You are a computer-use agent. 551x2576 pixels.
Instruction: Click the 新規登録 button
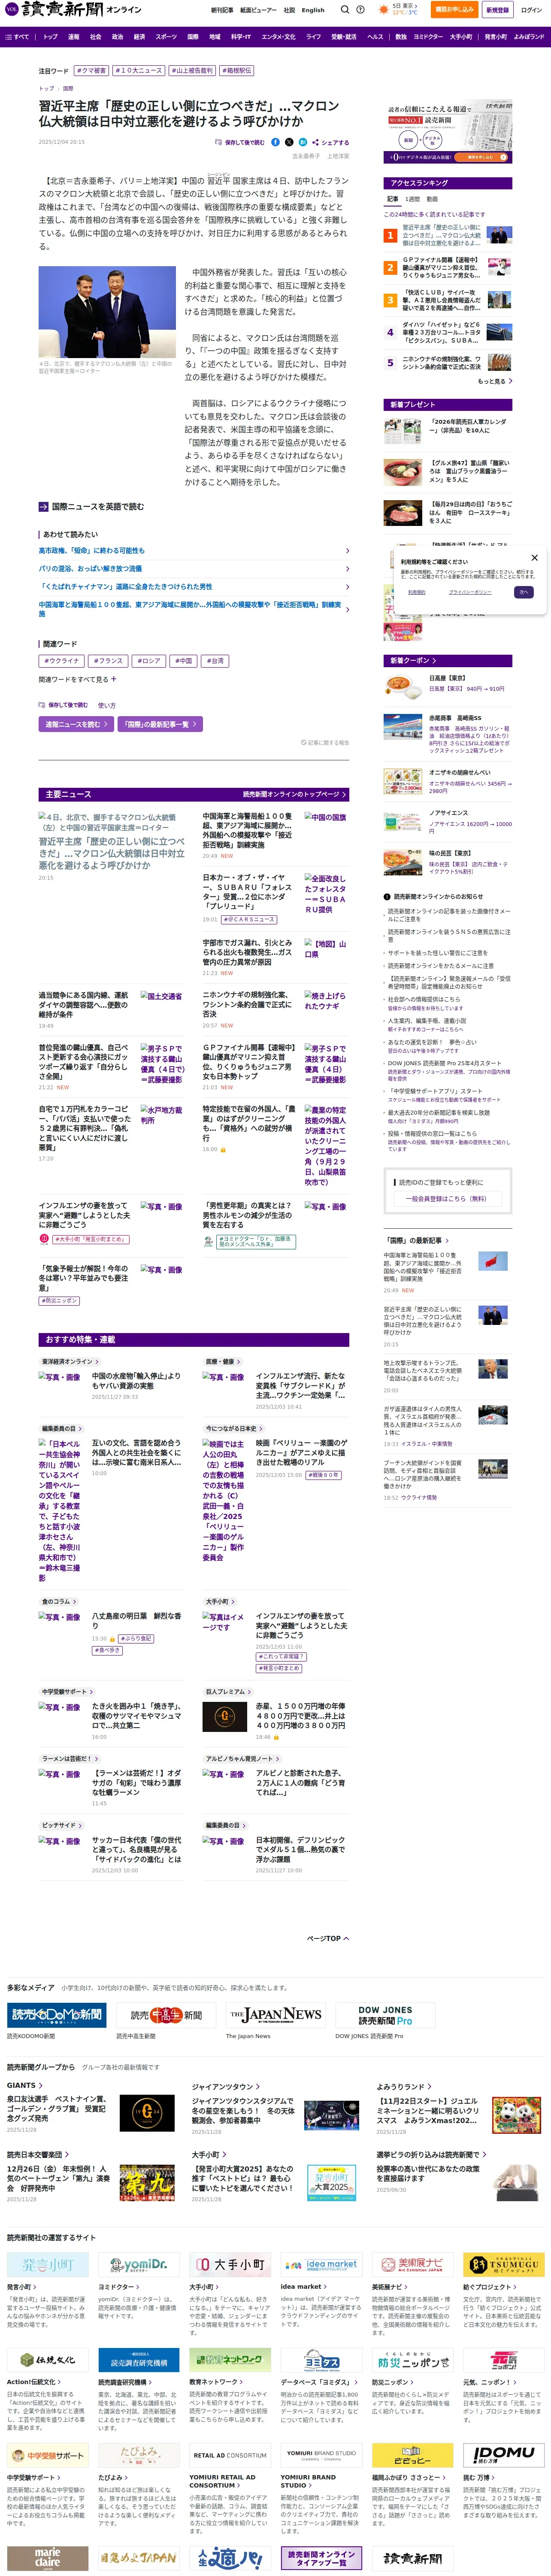tap(497, 9)
